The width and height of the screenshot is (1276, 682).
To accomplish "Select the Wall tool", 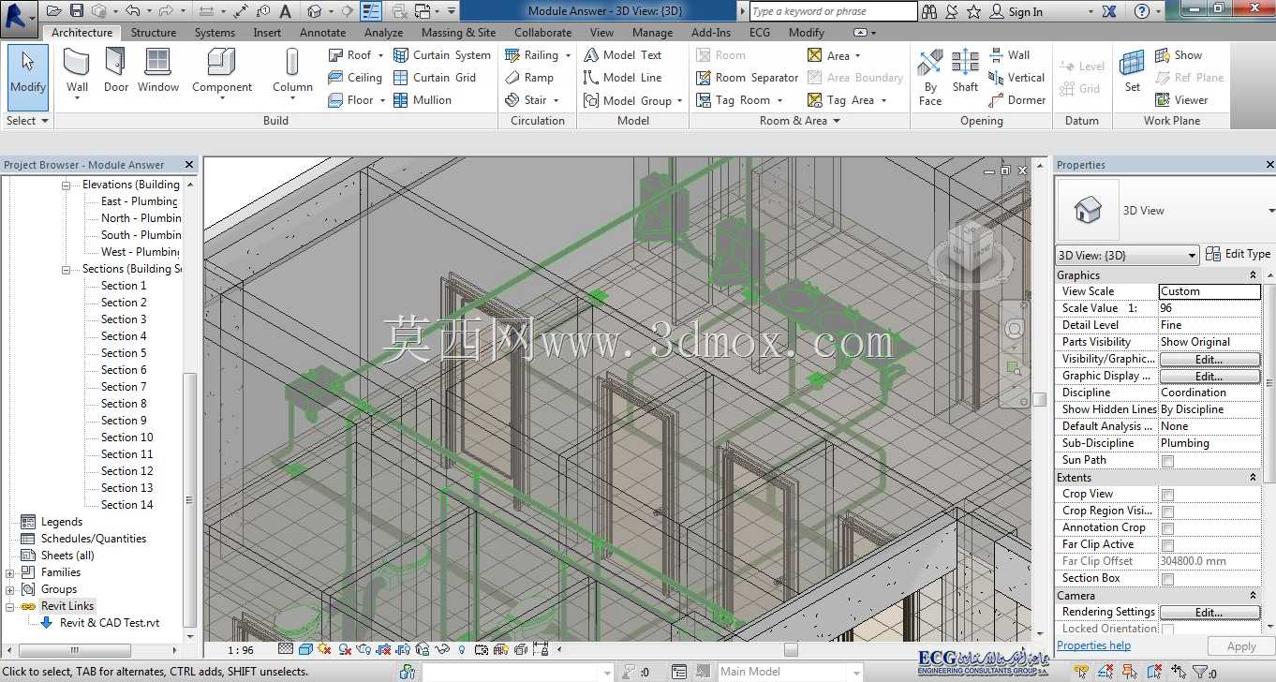I will [x=77, y=71].
